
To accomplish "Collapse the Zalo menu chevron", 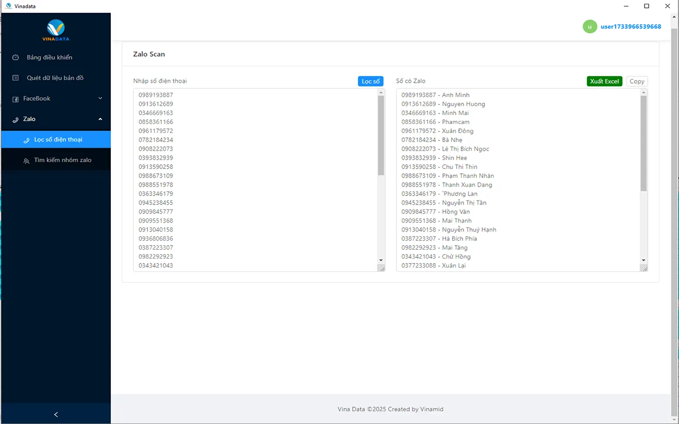I will (100, 119).
